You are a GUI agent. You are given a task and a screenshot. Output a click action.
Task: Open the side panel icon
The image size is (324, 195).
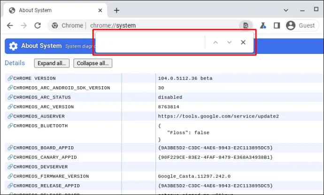(277, 26)
